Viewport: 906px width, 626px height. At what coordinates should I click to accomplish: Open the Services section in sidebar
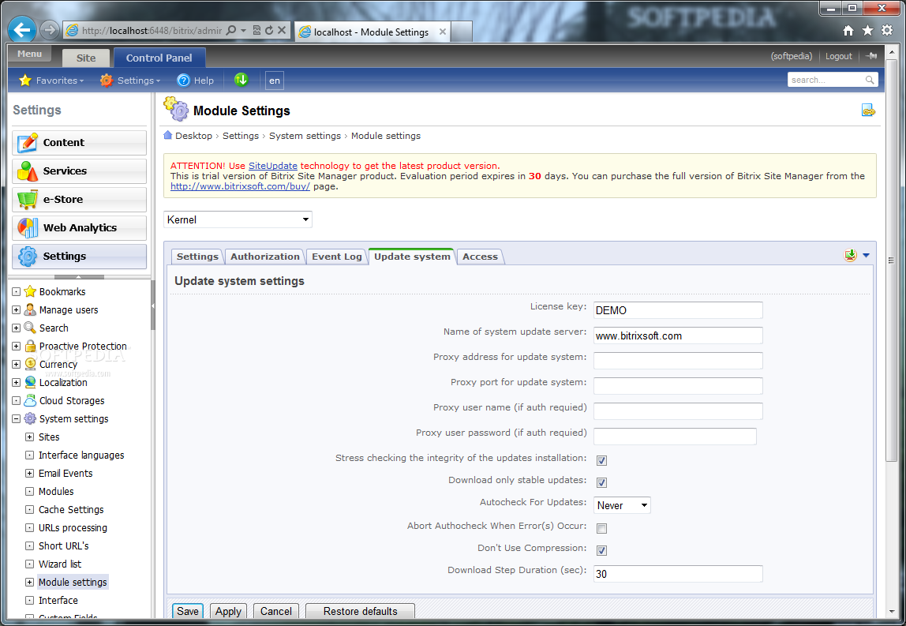tap(79, 171)
